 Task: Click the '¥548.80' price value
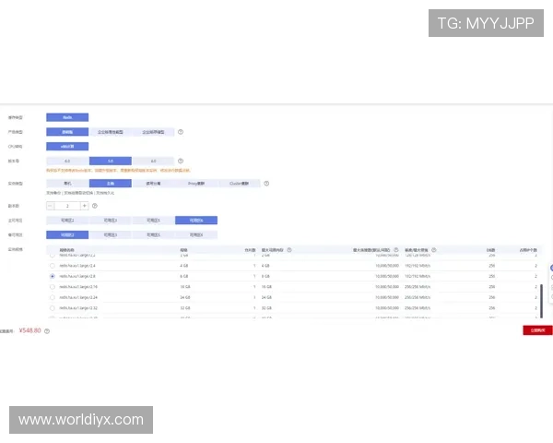click(x=30, y=330)
